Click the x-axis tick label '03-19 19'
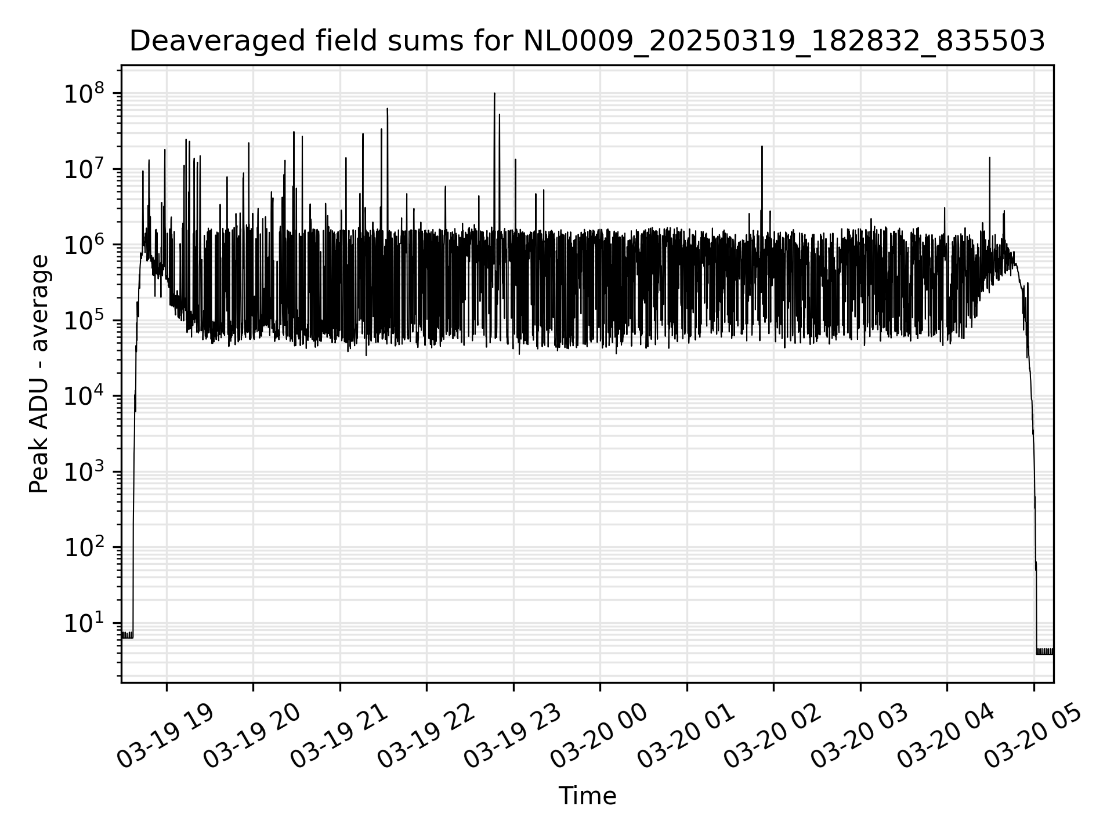 point(165,736)
